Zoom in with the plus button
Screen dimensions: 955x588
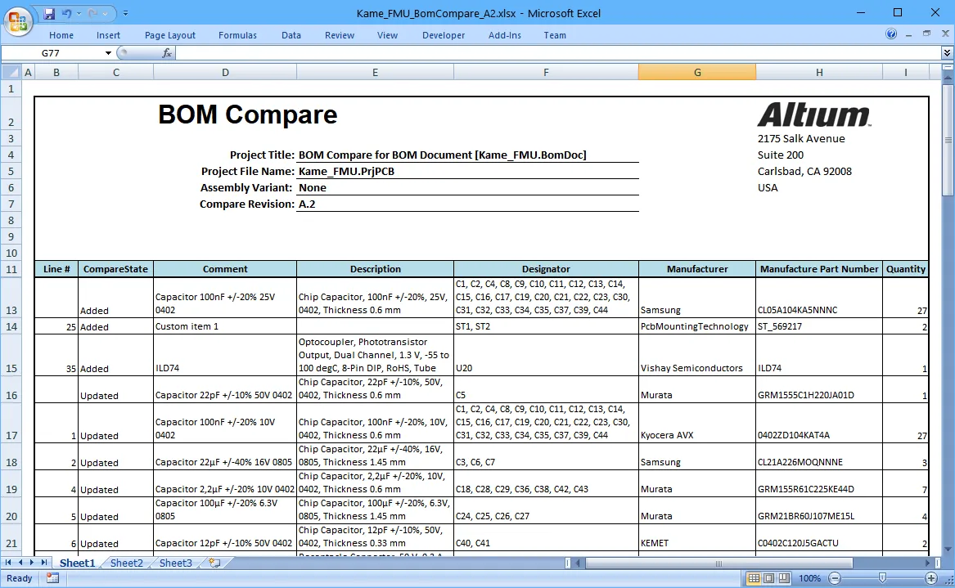(x=930, y=578)
